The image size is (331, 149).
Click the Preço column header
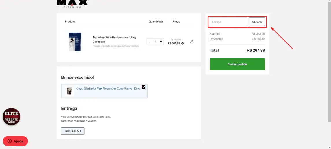pos(176,21)
